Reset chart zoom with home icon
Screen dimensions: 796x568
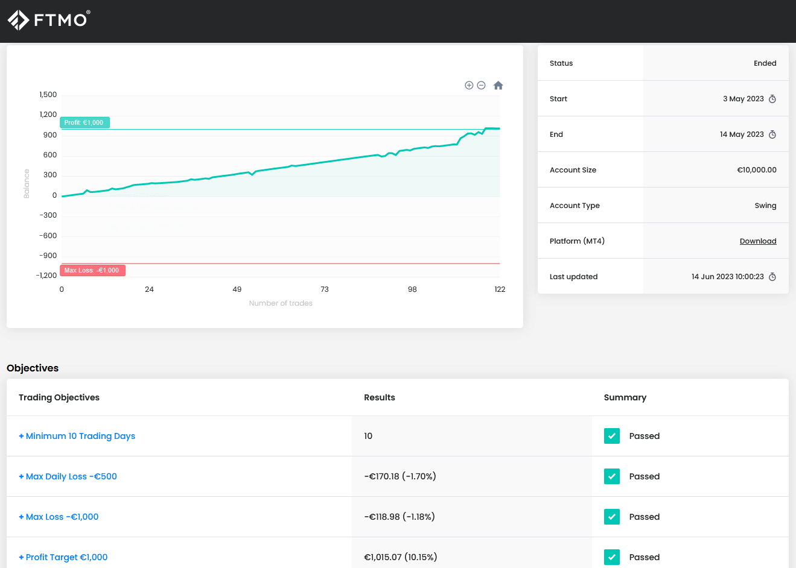click(498, 86)
